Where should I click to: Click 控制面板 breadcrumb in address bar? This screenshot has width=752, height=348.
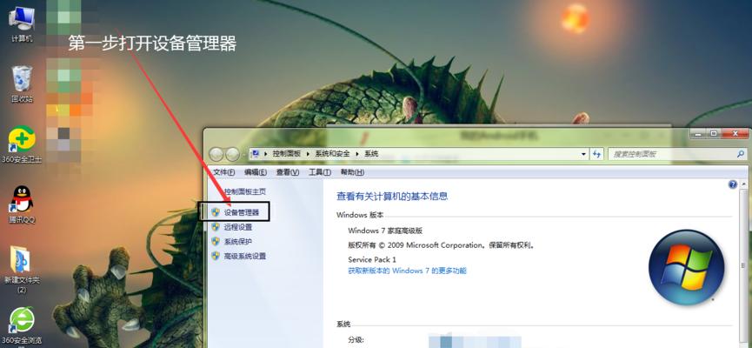coord(287,154)
